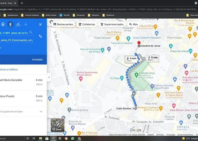Filter map by Restaurantes
The height and width of the screenshot is (141, 198).
(63, 24)
